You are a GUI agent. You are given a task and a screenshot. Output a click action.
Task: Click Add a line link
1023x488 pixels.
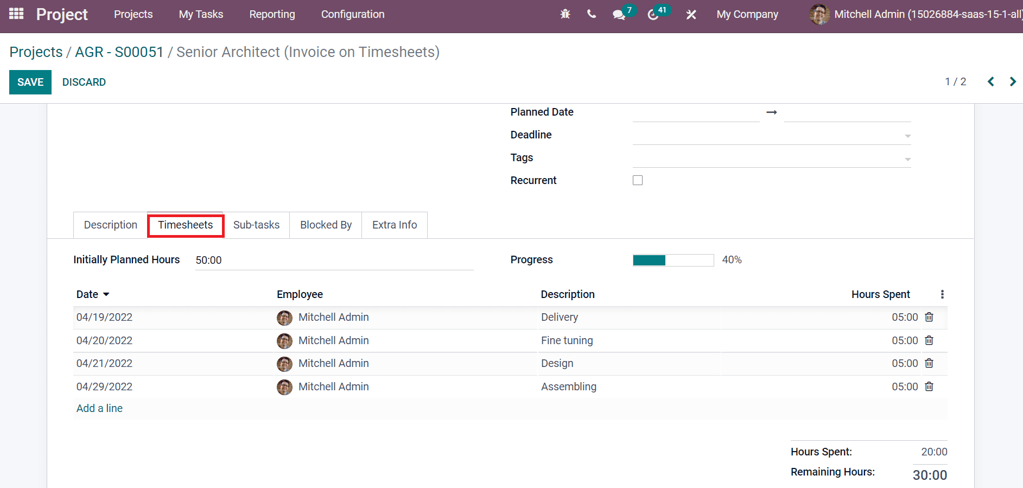click(x=99, y=408)
